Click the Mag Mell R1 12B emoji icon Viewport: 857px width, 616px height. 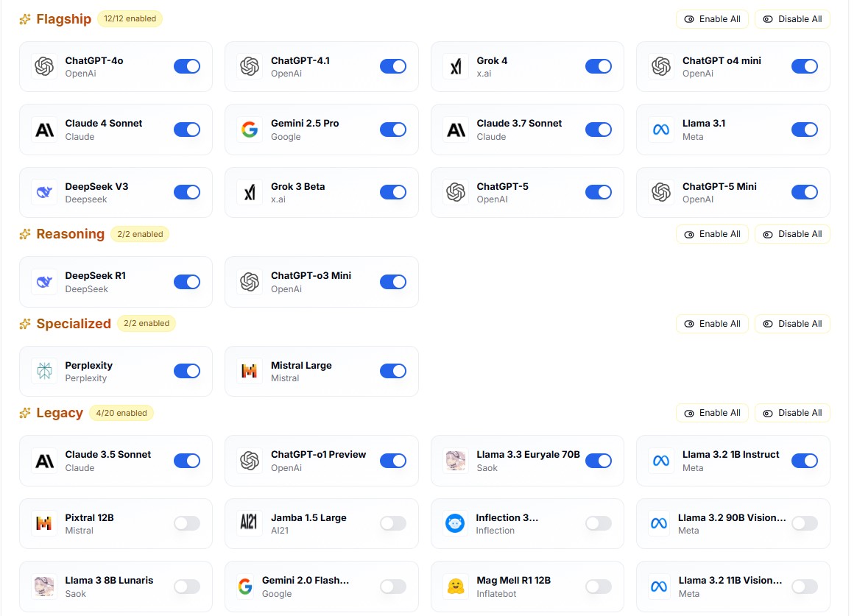click(x=456, y=587)
